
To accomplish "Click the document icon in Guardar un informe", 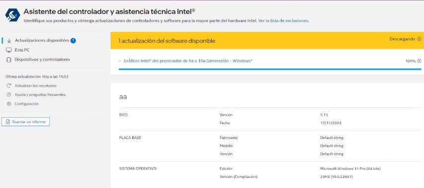I will (8, 122).
